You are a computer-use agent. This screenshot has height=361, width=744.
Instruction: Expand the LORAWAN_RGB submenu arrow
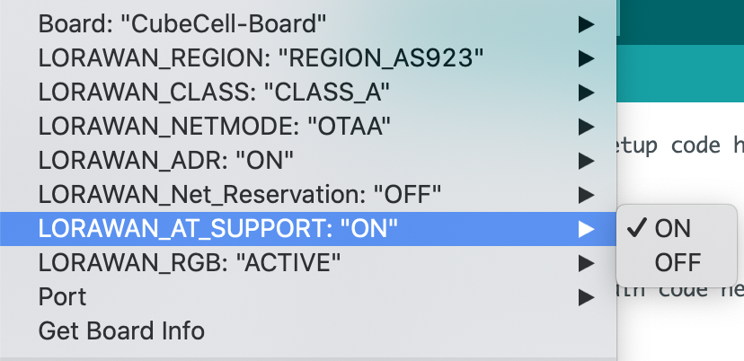tap(587, 263)
